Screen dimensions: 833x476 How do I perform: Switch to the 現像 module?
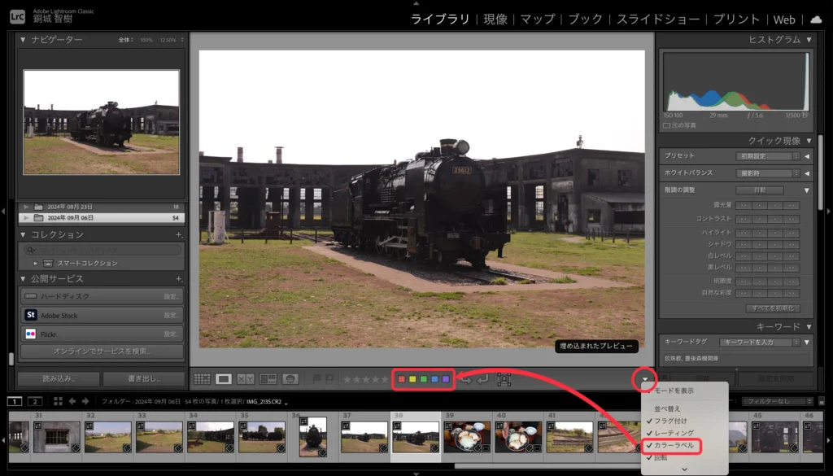pyautogui.click(x=495, y=20)
